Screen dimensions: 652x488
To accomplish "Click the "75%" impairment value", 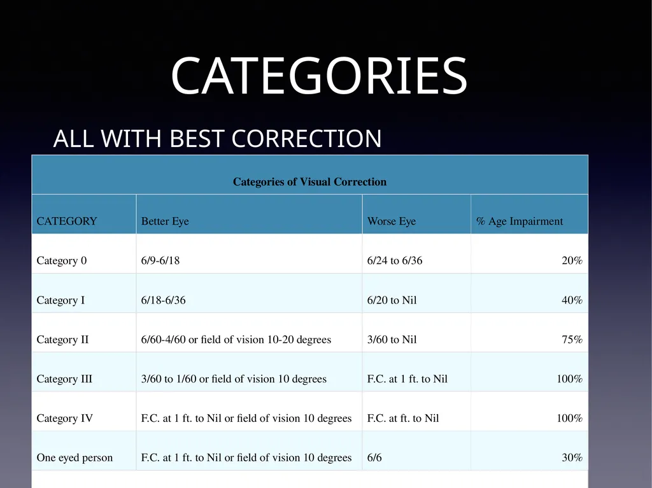I will 572,340.
